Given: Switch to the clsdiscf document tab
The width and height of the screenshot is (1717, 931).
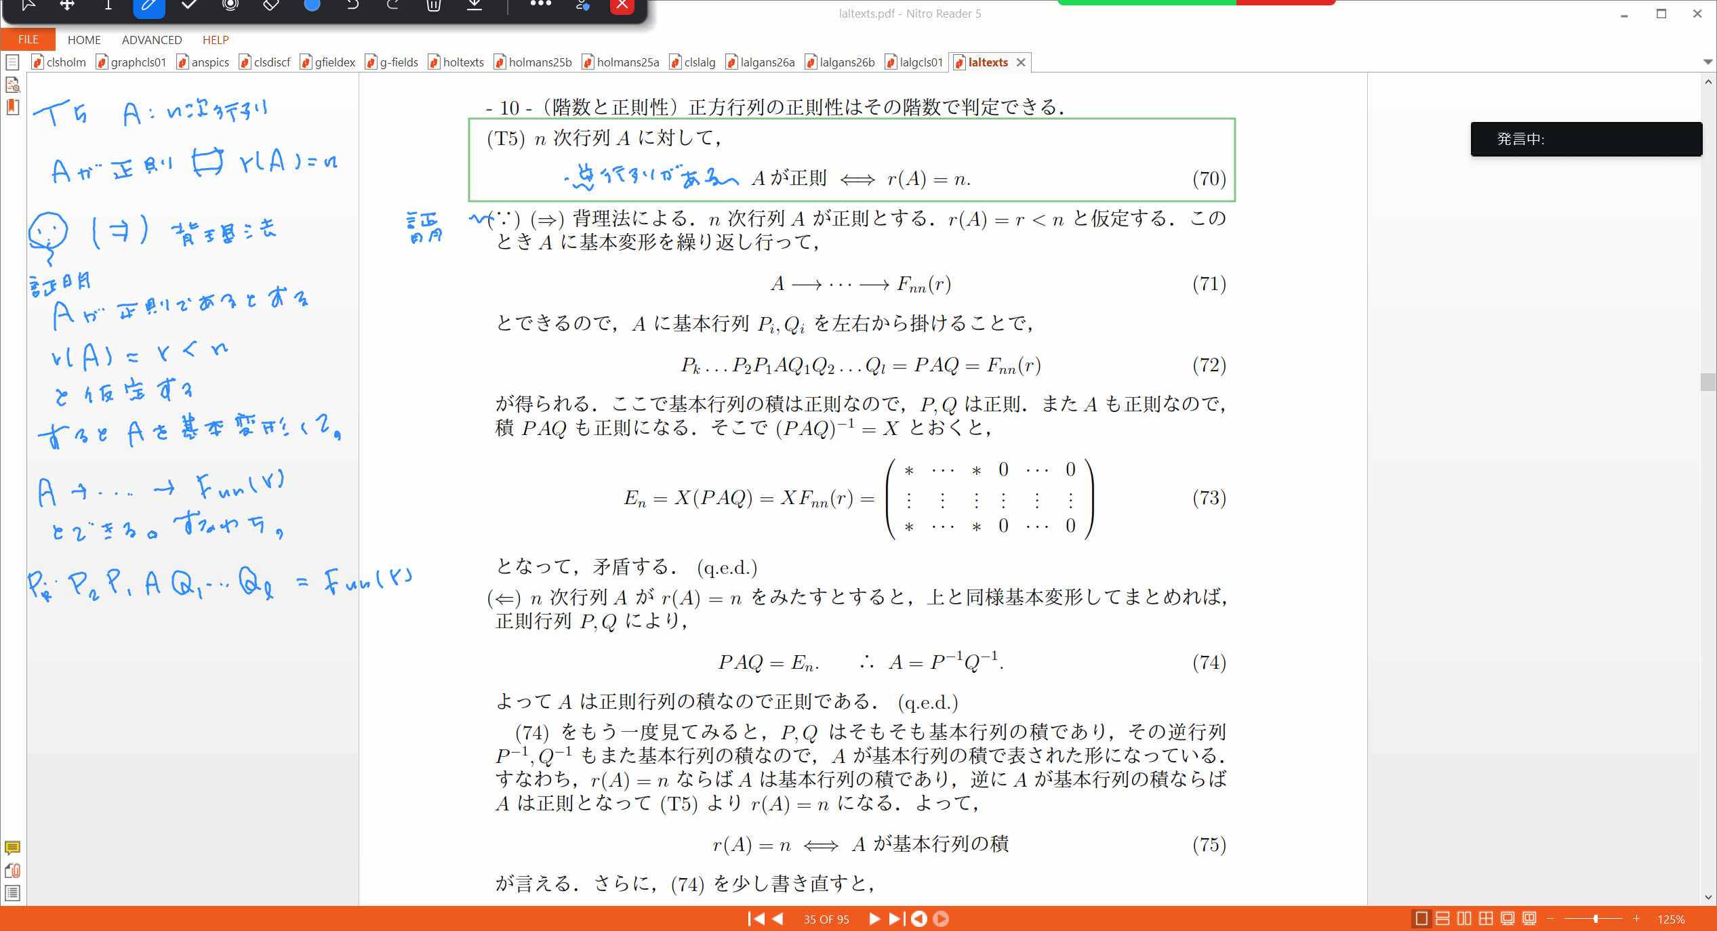Looking at the screenshot, I should pos(265,62).
